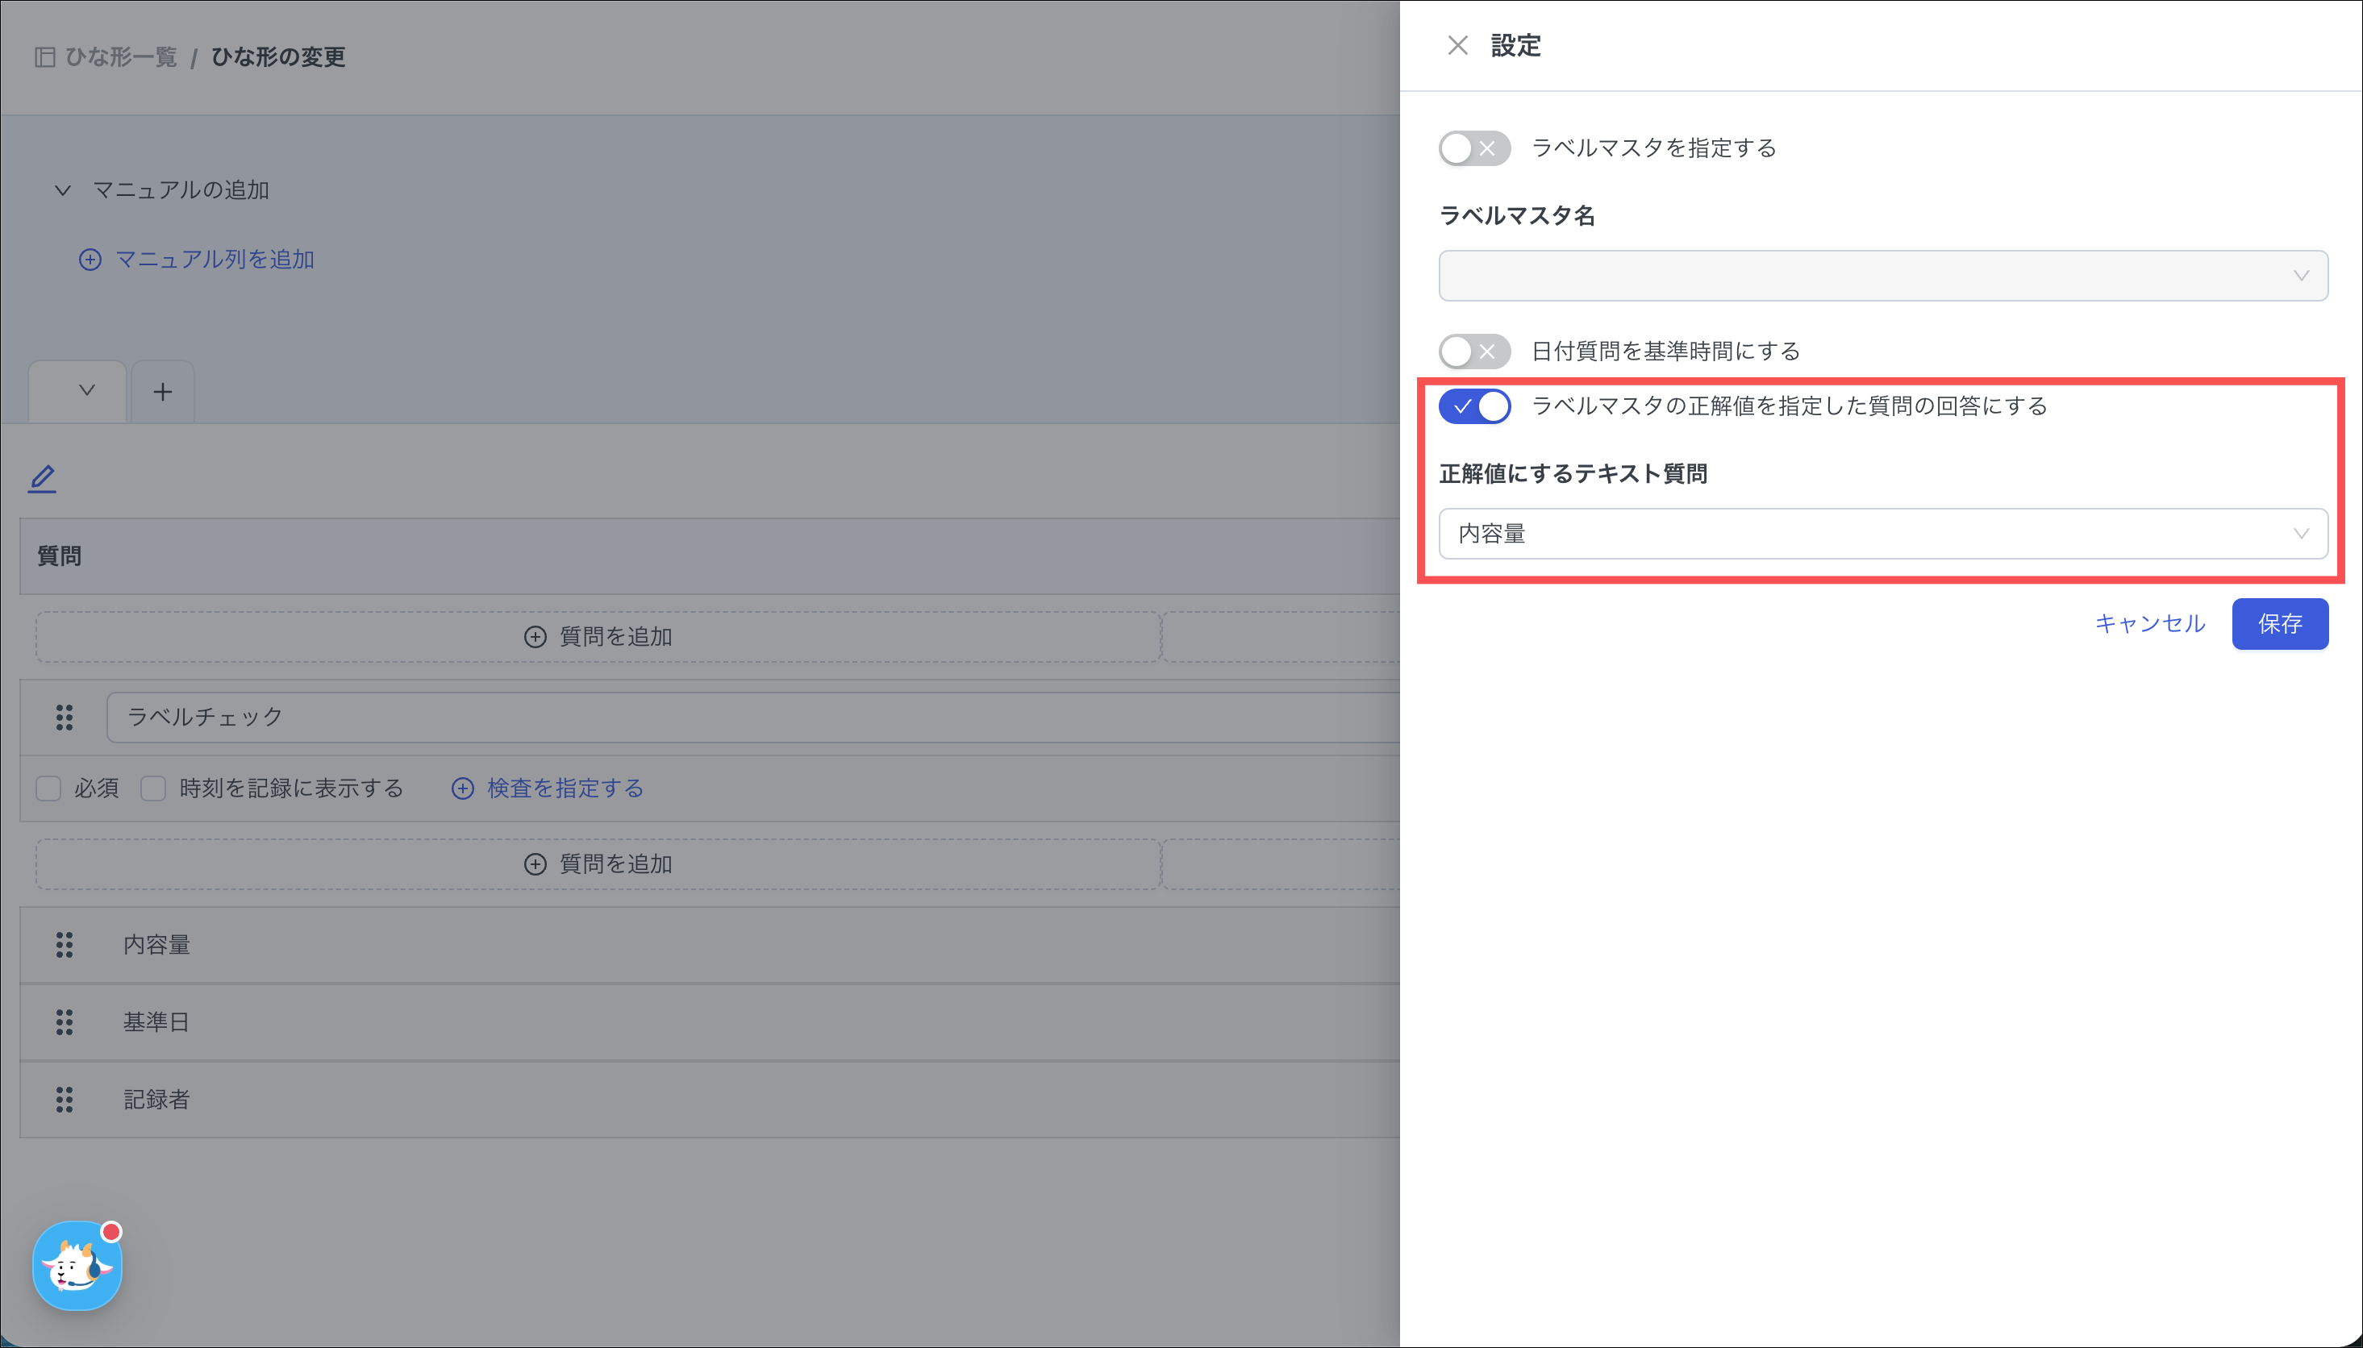2363x1348 pixels.
Task: Close the 設定 panel with X icon
Action: [x=1457, y=45]
